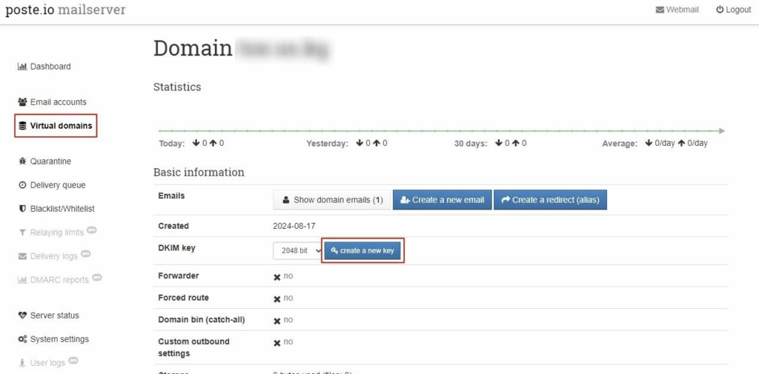Click the Quarantine bug icon
Image resolution: width=759 pixels, height=374 pixels.
coord(22,161)
